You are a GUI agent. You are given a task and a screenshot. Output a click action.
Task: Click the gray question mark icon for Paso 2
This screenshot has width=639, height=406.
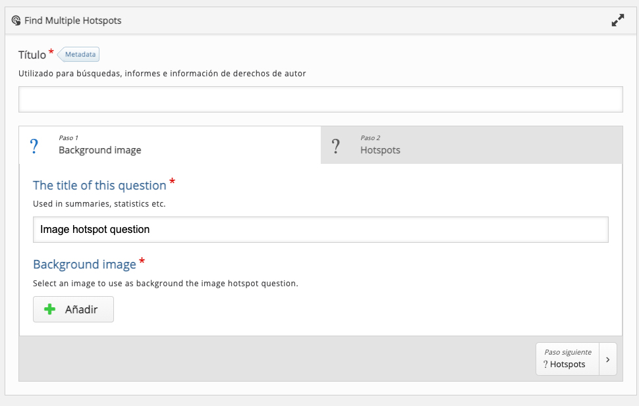335,146
